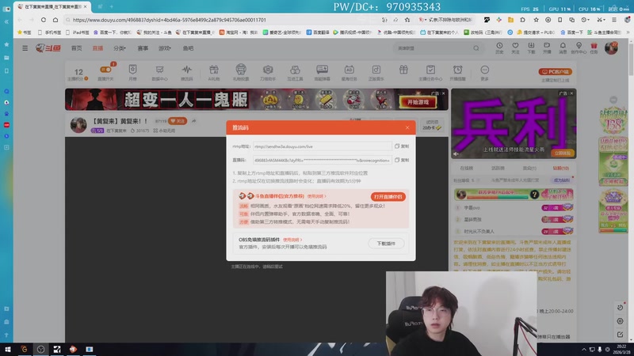Follow the streamer via follow button
Viewport: 634px width, 356px height.
pyautogui.click(x=178, y=121)
